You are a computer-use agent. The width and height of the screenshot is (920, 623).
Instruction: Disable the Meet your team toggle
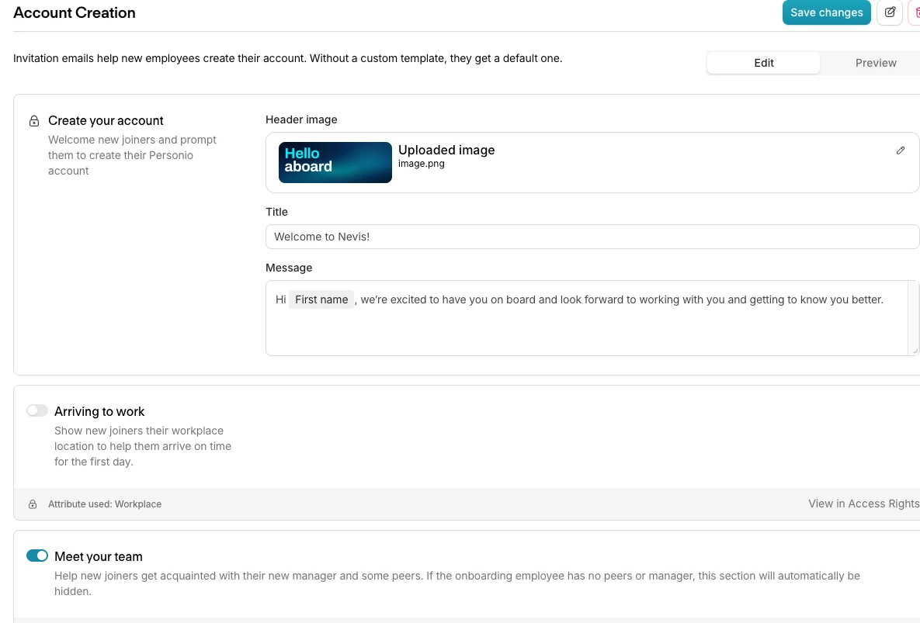(37, 556)
